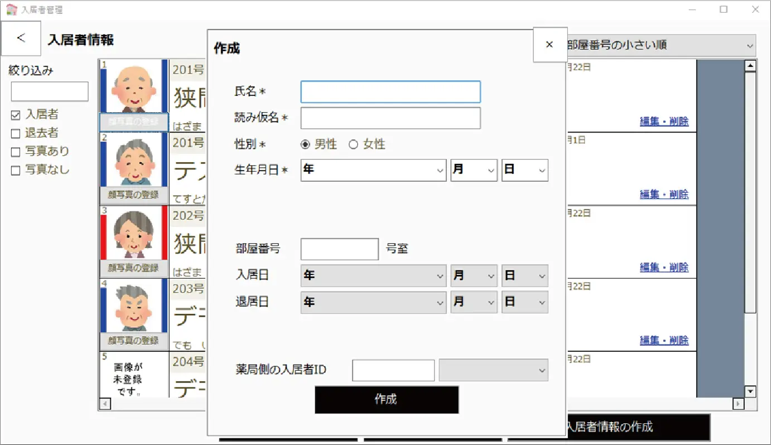Screen dimensions: 771x445
Task: Click the first 編集・削除 link
Action: tap(664, 121)
